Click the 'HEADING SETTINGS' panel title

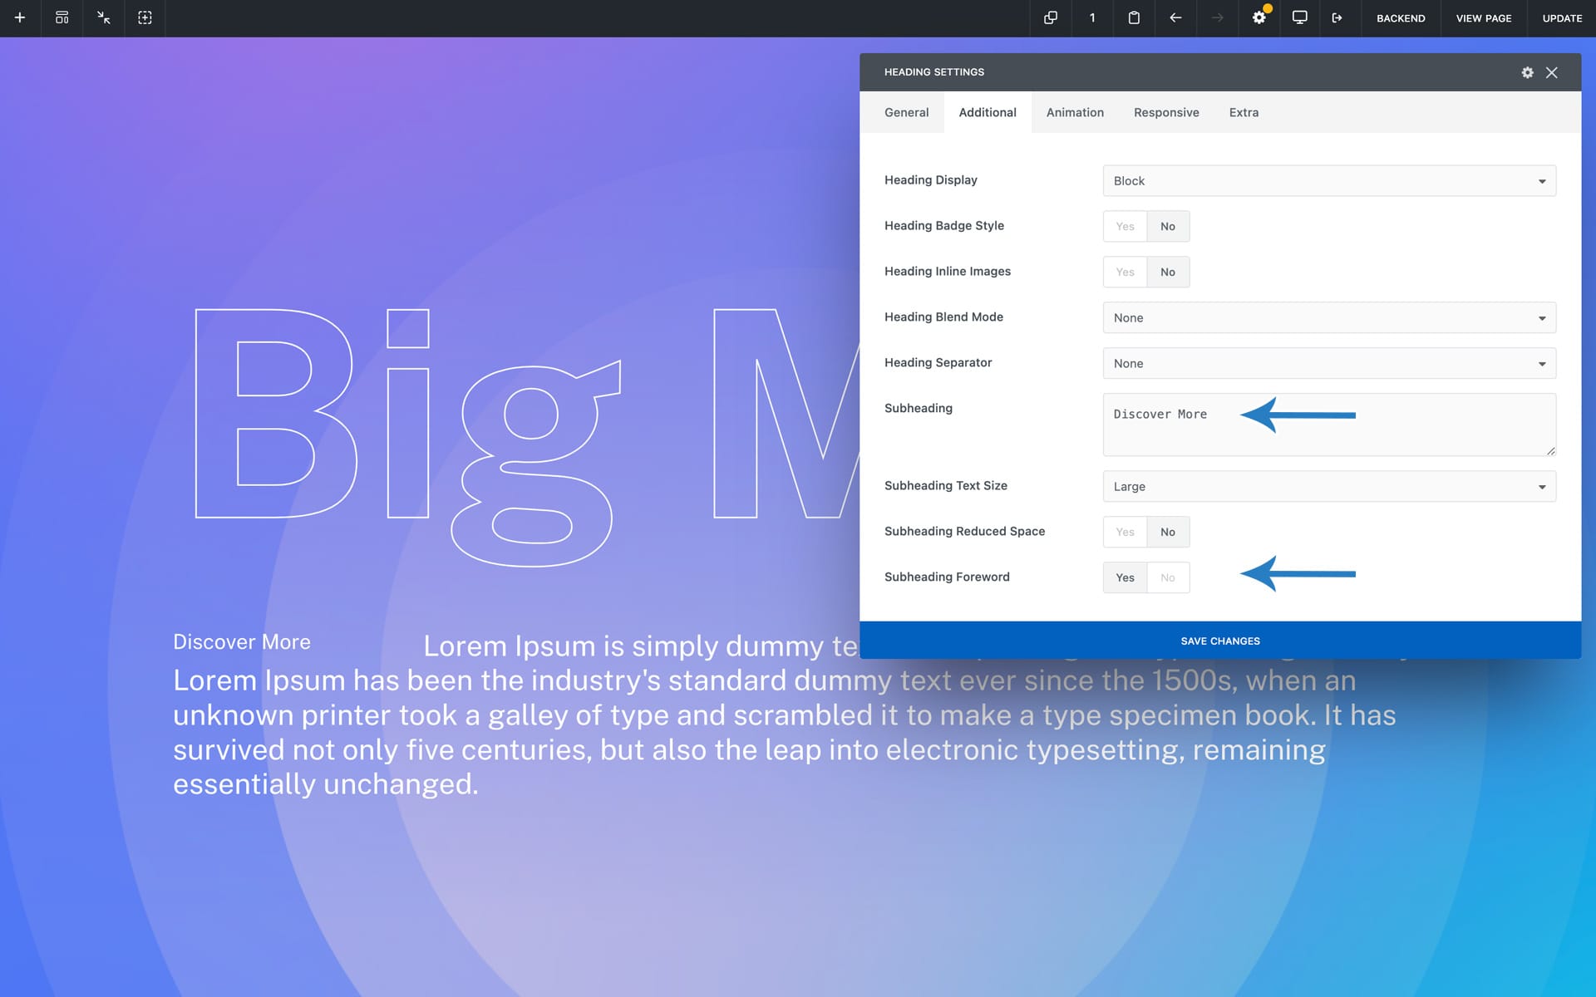pyautogui.click(x=933, y=72)
